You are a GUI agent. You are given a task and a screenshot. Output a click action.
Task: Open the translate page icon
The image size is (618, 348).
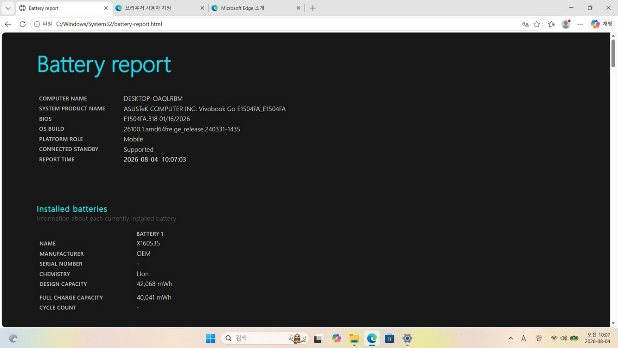[525, 24]
